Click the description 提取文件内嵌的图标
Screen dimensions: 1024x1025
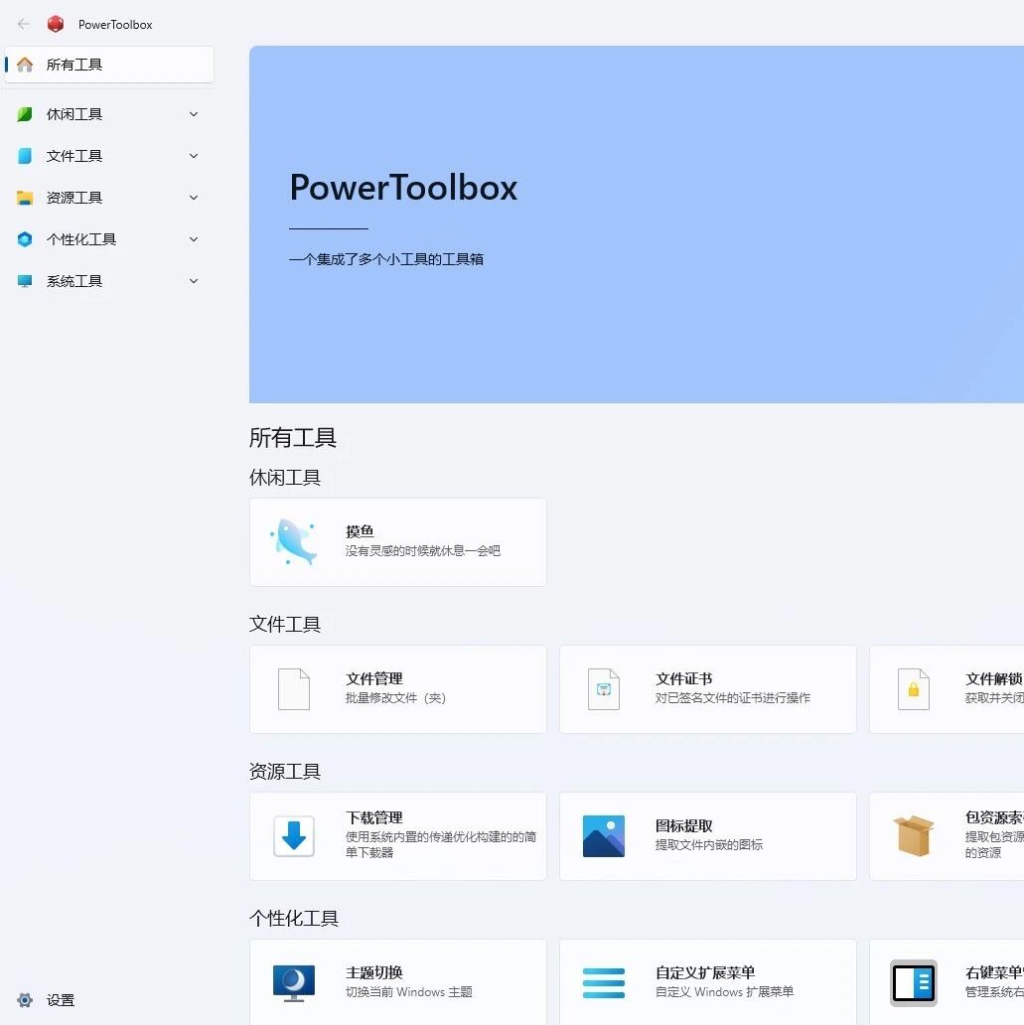[x=709, y=844]
